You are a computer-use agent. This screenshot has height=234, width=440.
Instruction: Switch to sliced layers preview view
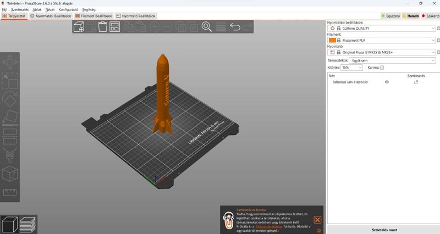tap(28, 225)
